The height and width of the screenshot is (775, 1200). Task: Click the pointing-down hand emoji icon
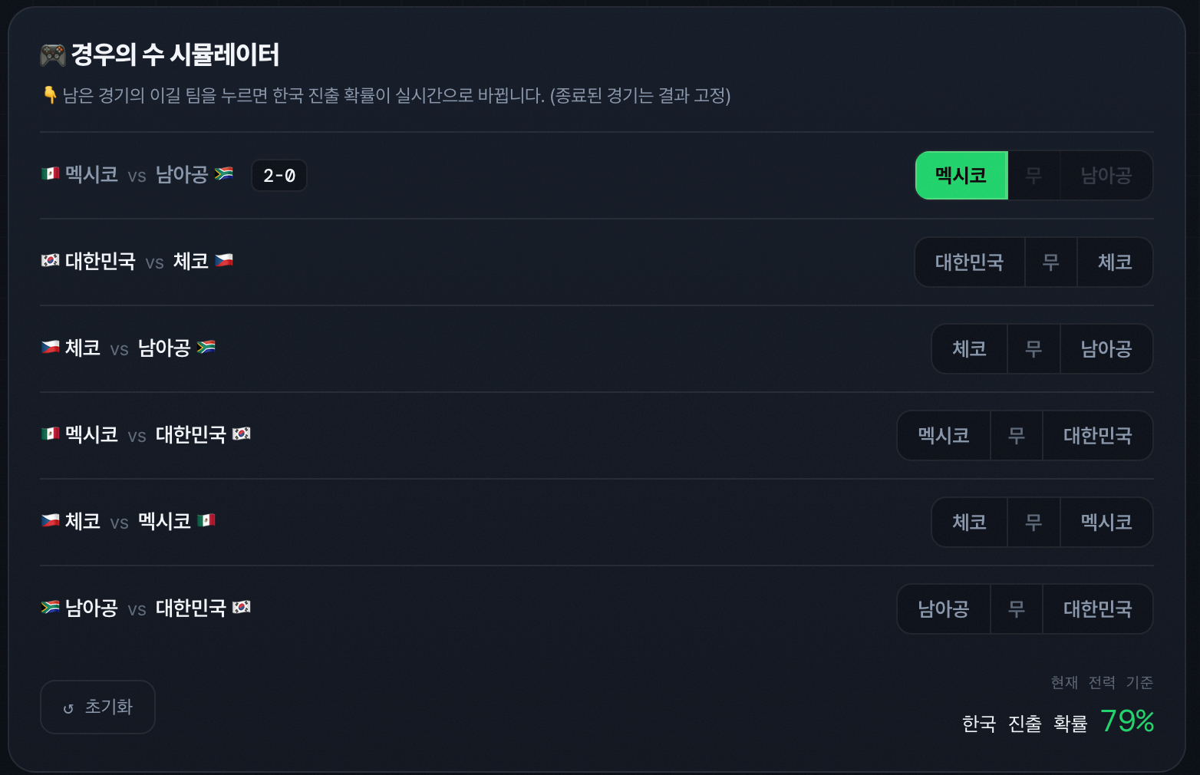[50, 95]
